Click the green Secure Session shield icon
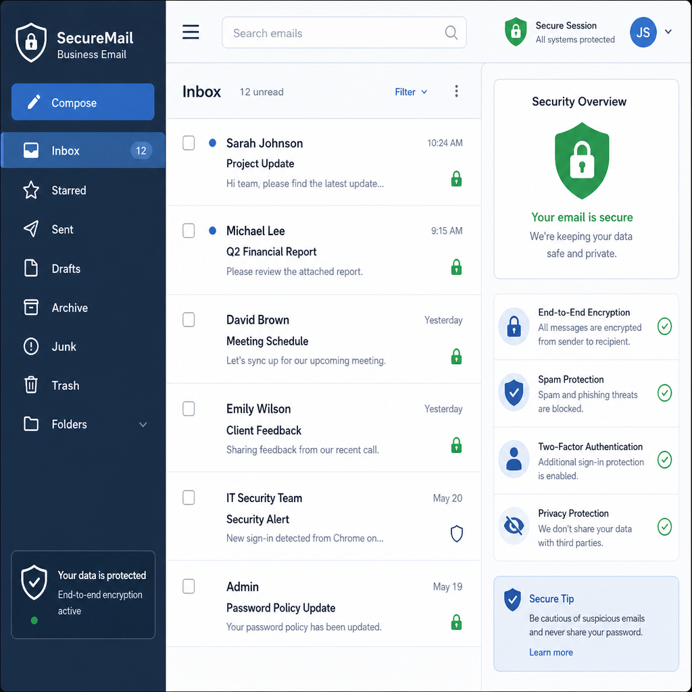Image resolution: width=692 pixels, height=692 pixels. point(516,32)
